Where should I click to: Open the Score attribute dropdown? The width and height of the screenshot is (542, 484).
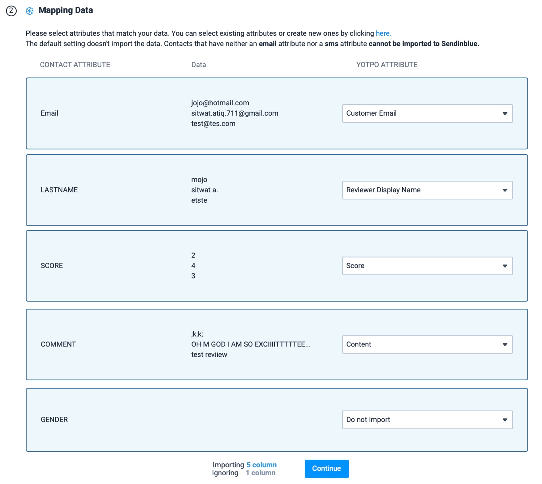click(427, 266)
